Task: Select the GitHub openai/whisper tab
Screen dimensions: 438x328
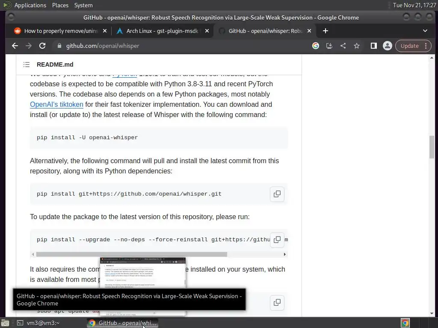Action: (265, 31)
